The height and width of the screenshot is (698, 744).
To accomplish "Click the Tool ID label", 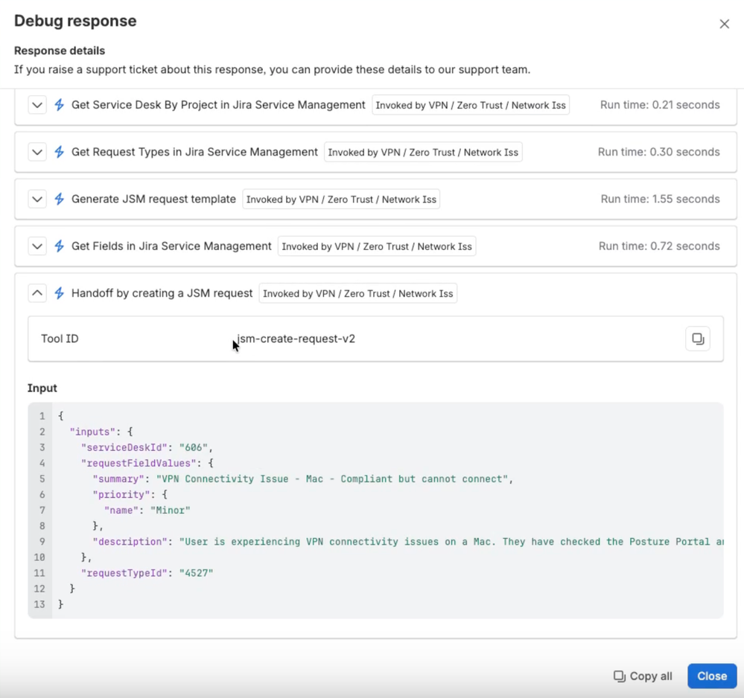I will pyautogui.click(x=60, y=339).
